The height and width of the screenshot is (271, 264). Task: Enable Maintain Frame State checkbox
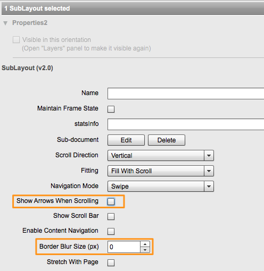click(111, 109)
